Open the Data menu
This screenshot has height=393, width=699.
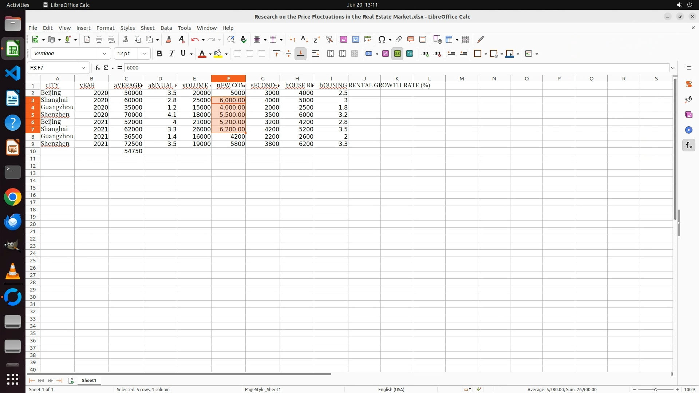[166, 28]
